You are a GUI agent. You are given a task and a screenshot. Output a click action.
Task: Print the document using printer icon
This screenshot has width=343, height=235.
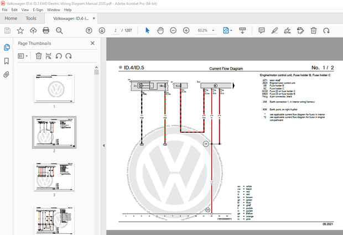coord(46,30)
